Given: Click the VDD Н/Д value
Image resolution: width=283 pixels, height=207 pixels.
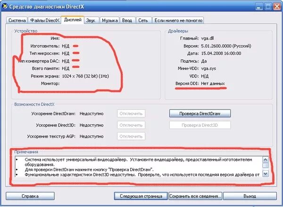Looking at the screenshot, I should tap(205, 76).
